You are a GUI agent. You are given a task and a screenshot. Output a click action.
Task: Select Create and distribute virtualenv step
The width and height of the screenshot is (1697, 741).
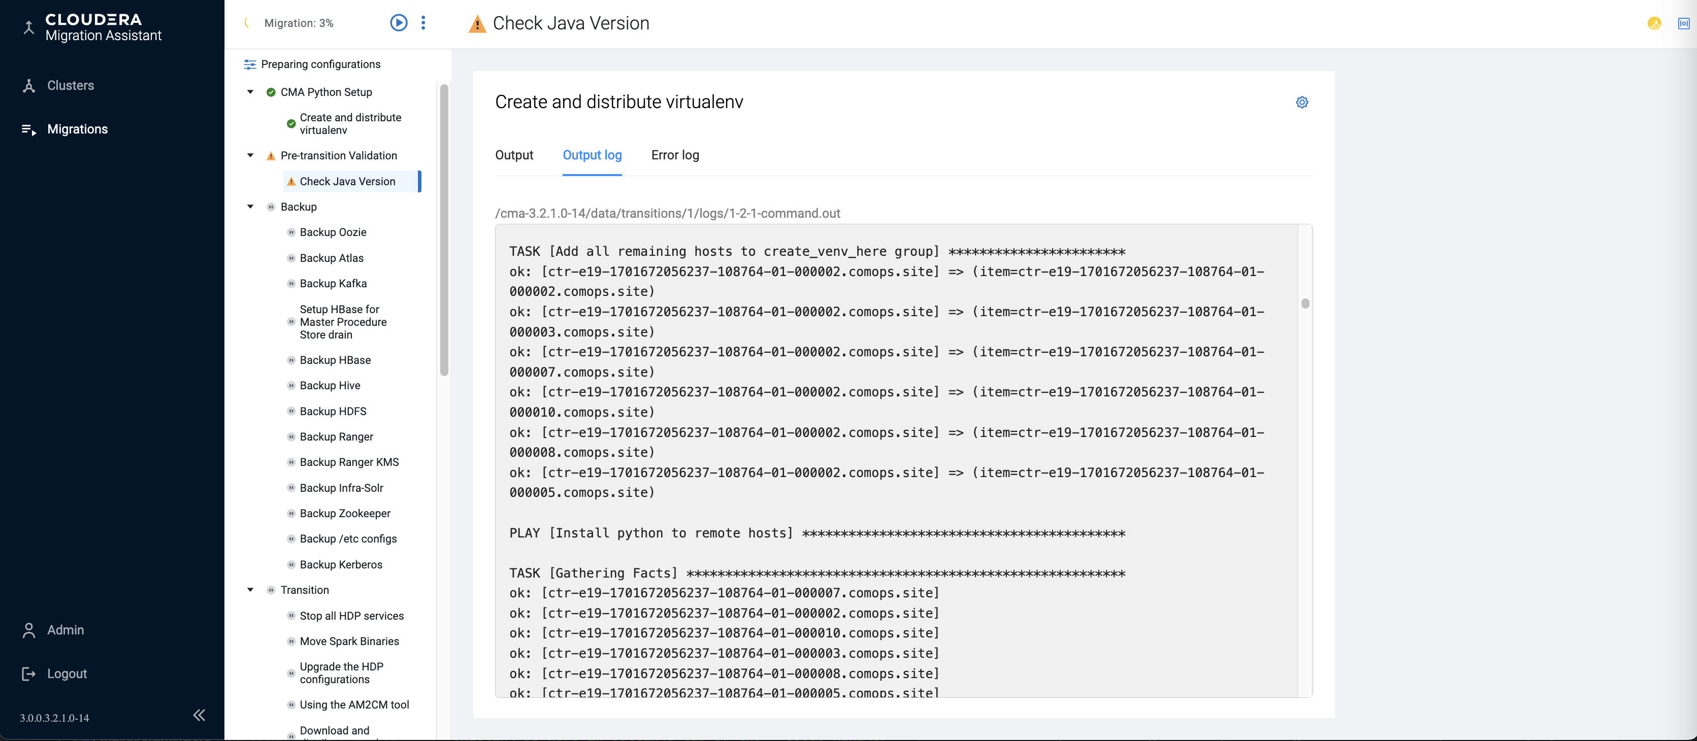click(350, 124)
